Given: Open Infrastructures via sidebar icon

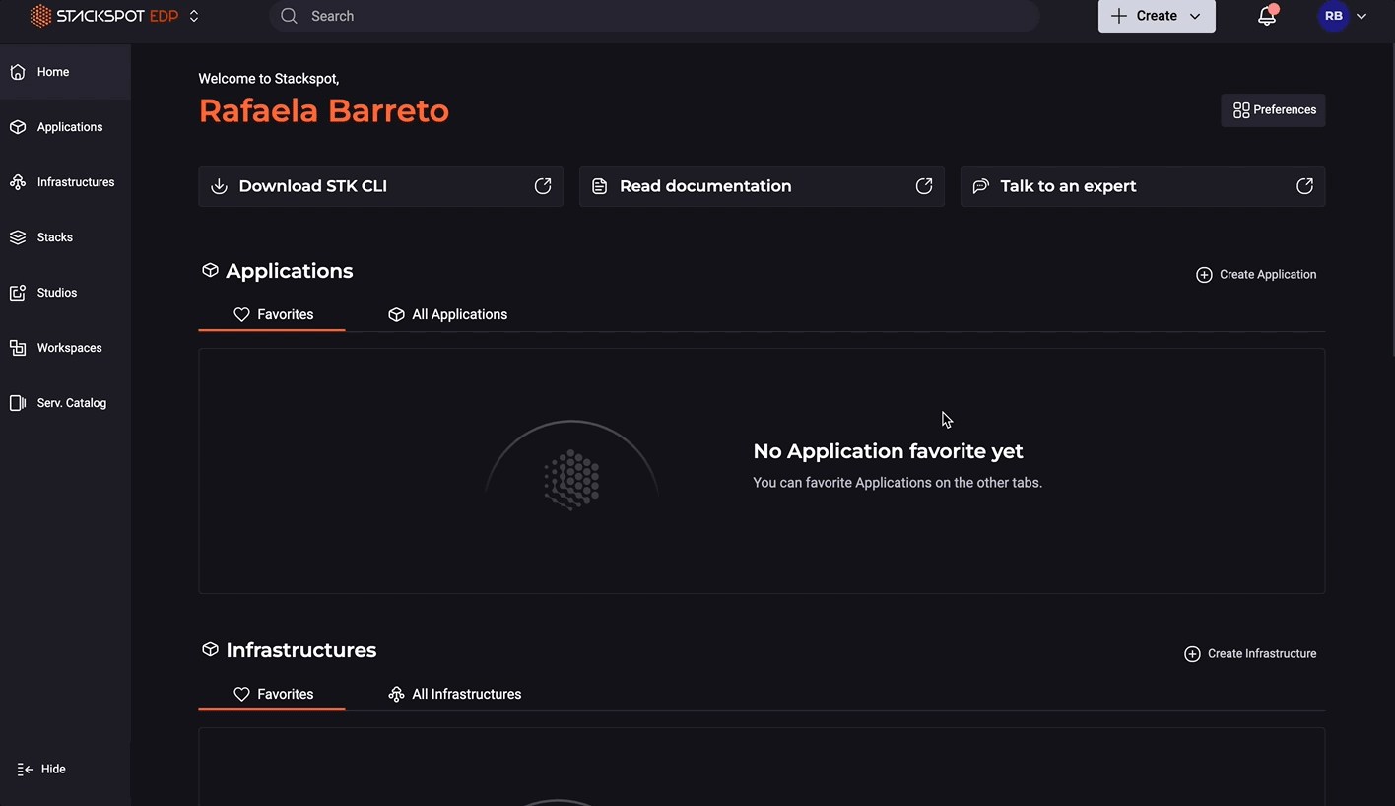Looking at the screenshot, I should tap(18, 182).
